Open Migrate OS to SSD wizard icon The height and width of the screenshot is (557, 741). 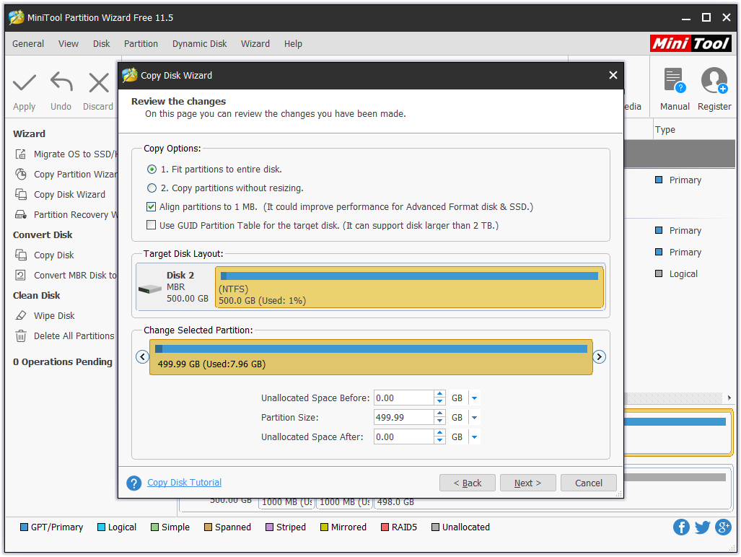click(20, 154)
